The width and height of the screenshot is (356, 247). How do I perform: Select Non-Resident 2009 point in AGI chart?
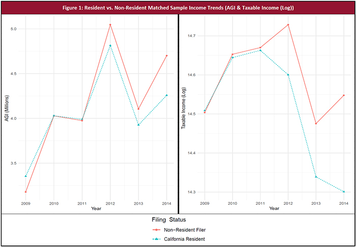25,192
